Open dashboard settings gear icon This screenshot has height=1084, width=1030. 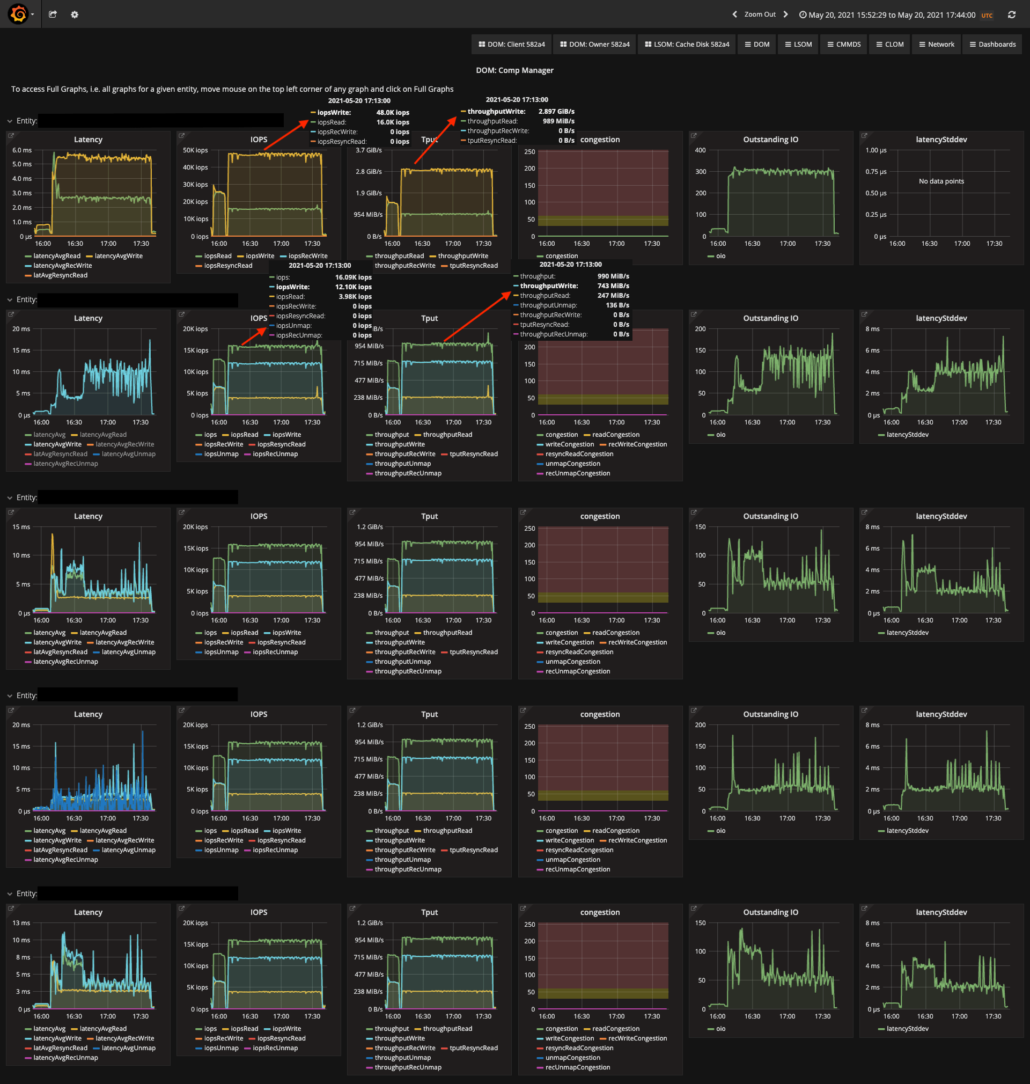[x=75, y=15]
